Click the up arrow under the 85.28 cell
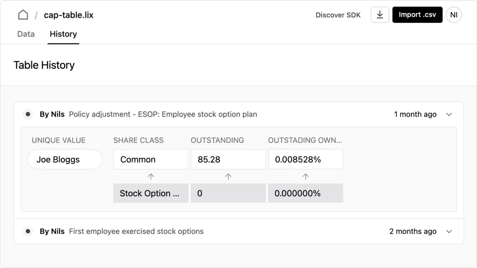477x268 pixels. pyautogui.click(x=228, y=177)
